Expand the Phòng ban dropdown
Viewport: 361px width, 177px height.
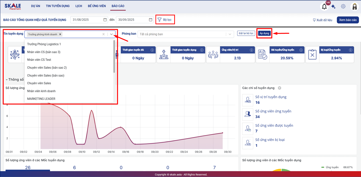point(230,34)
